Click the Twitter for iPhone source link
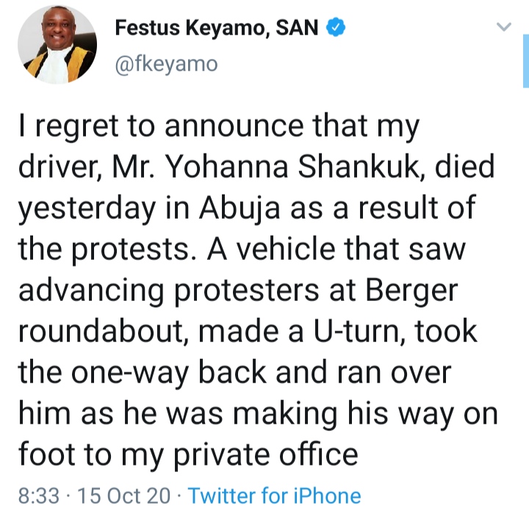Screen dimensions: 529x519 click(274, 496)
